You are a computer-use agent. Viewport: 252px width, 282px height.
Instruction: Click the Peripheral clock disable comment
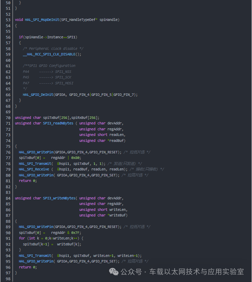pos(53,49)
